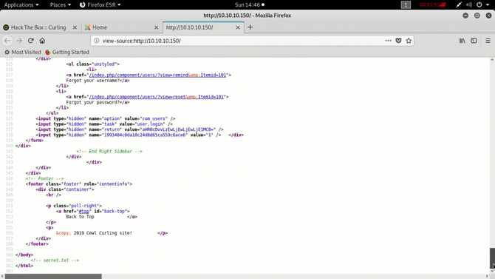Screen dimensions: 495x279
Task: Click the vertical scrollbar thumb
Action: coord(492,258)
